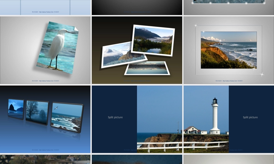Screen dimensions: 274x164
Task: Click the left "Split picture" text
Action: click(x=115, y=117)
